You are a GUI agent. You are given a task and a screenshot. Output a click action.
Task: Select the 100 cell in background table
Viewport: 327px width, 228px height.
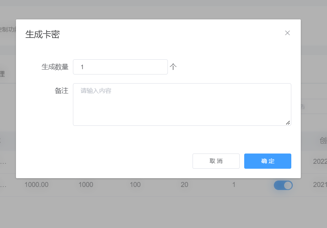[135, 185]
